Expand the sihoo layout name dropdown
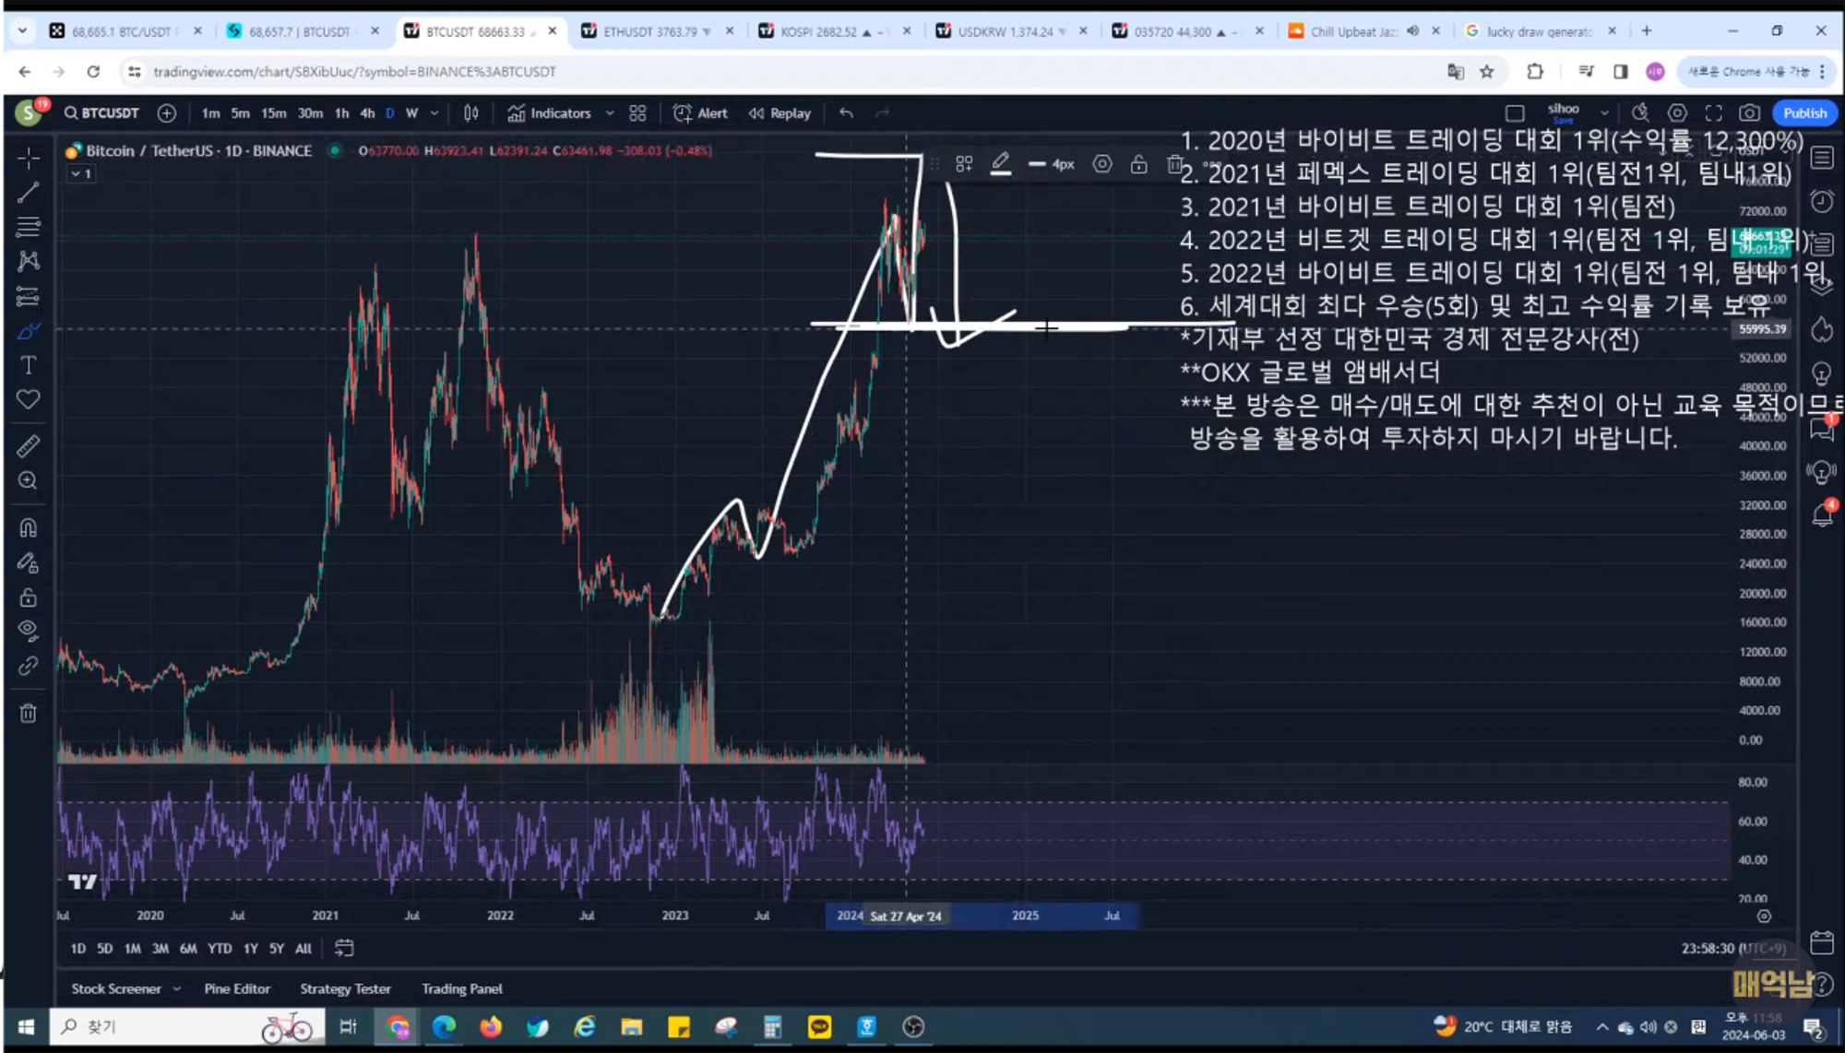 (x=1605, y=112)
